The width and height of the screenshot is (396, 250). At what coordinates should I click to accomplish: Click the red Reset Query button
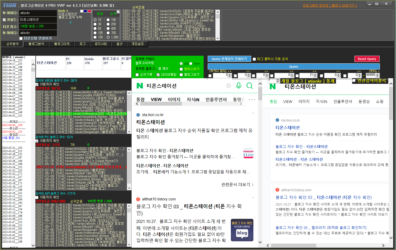coord(367,59)
